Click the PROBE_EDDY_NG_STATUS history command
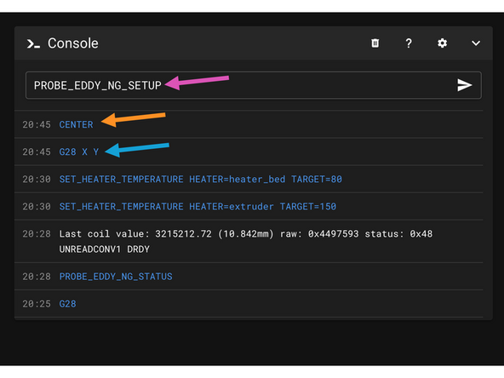The height and width of the screenshot is (378, 504). (116, 277)
